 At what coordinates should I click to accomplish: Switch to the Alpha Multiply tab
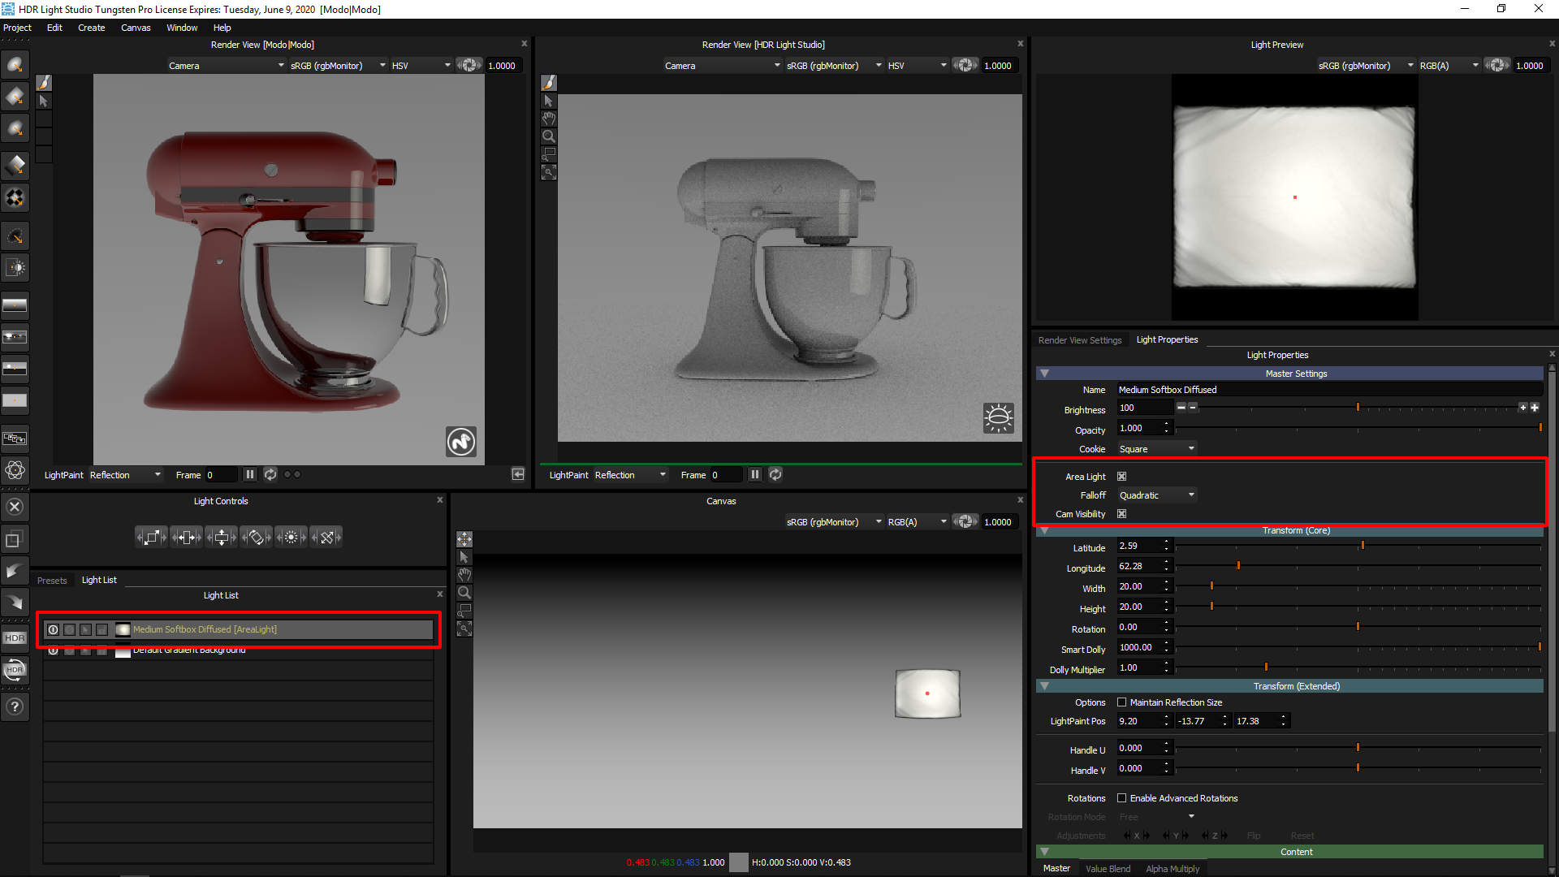tap(1172, 869)
